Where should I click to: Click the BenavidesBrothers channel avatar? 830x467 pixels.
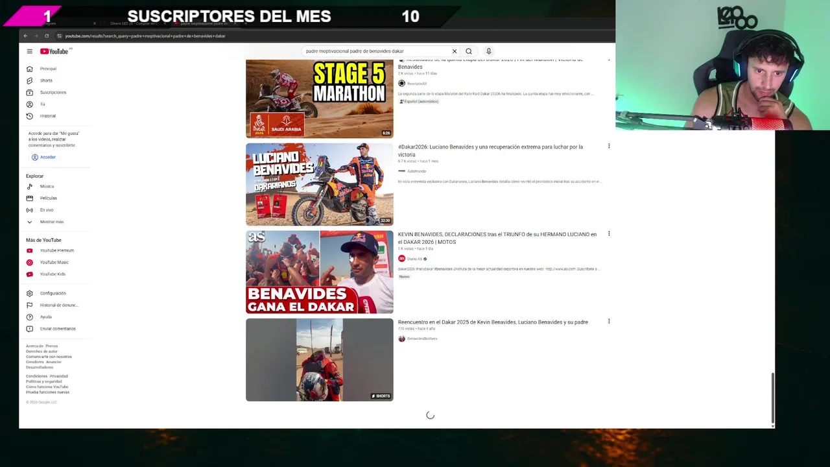401,339
